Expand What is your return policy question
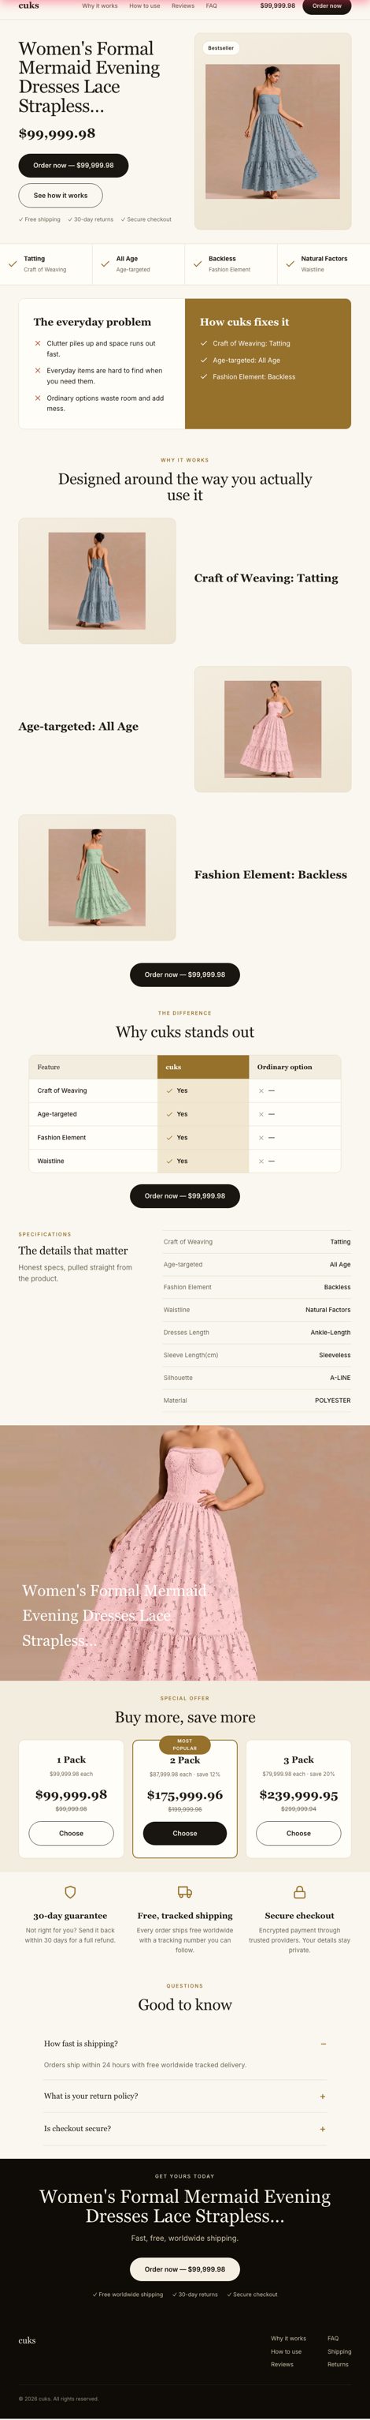 point(184,2096)
